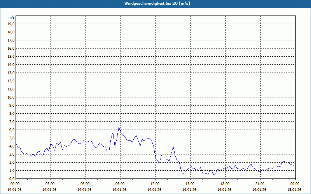Select the 19,0 y-axis label
Screen dimensions: 311x194
pyautogui.click(x=11, y=24)
